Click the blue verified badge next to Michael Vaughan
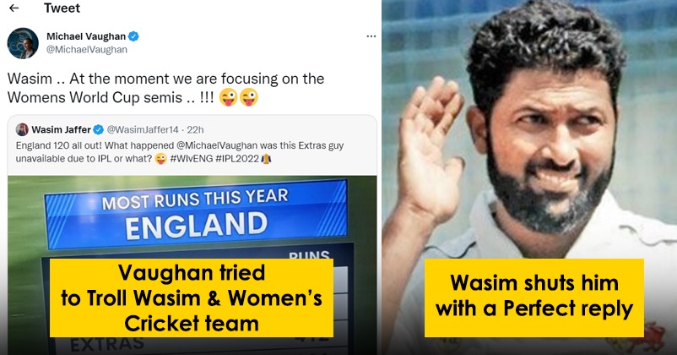Viewport: 677px width, 355px height. click(x=133, y=36)
